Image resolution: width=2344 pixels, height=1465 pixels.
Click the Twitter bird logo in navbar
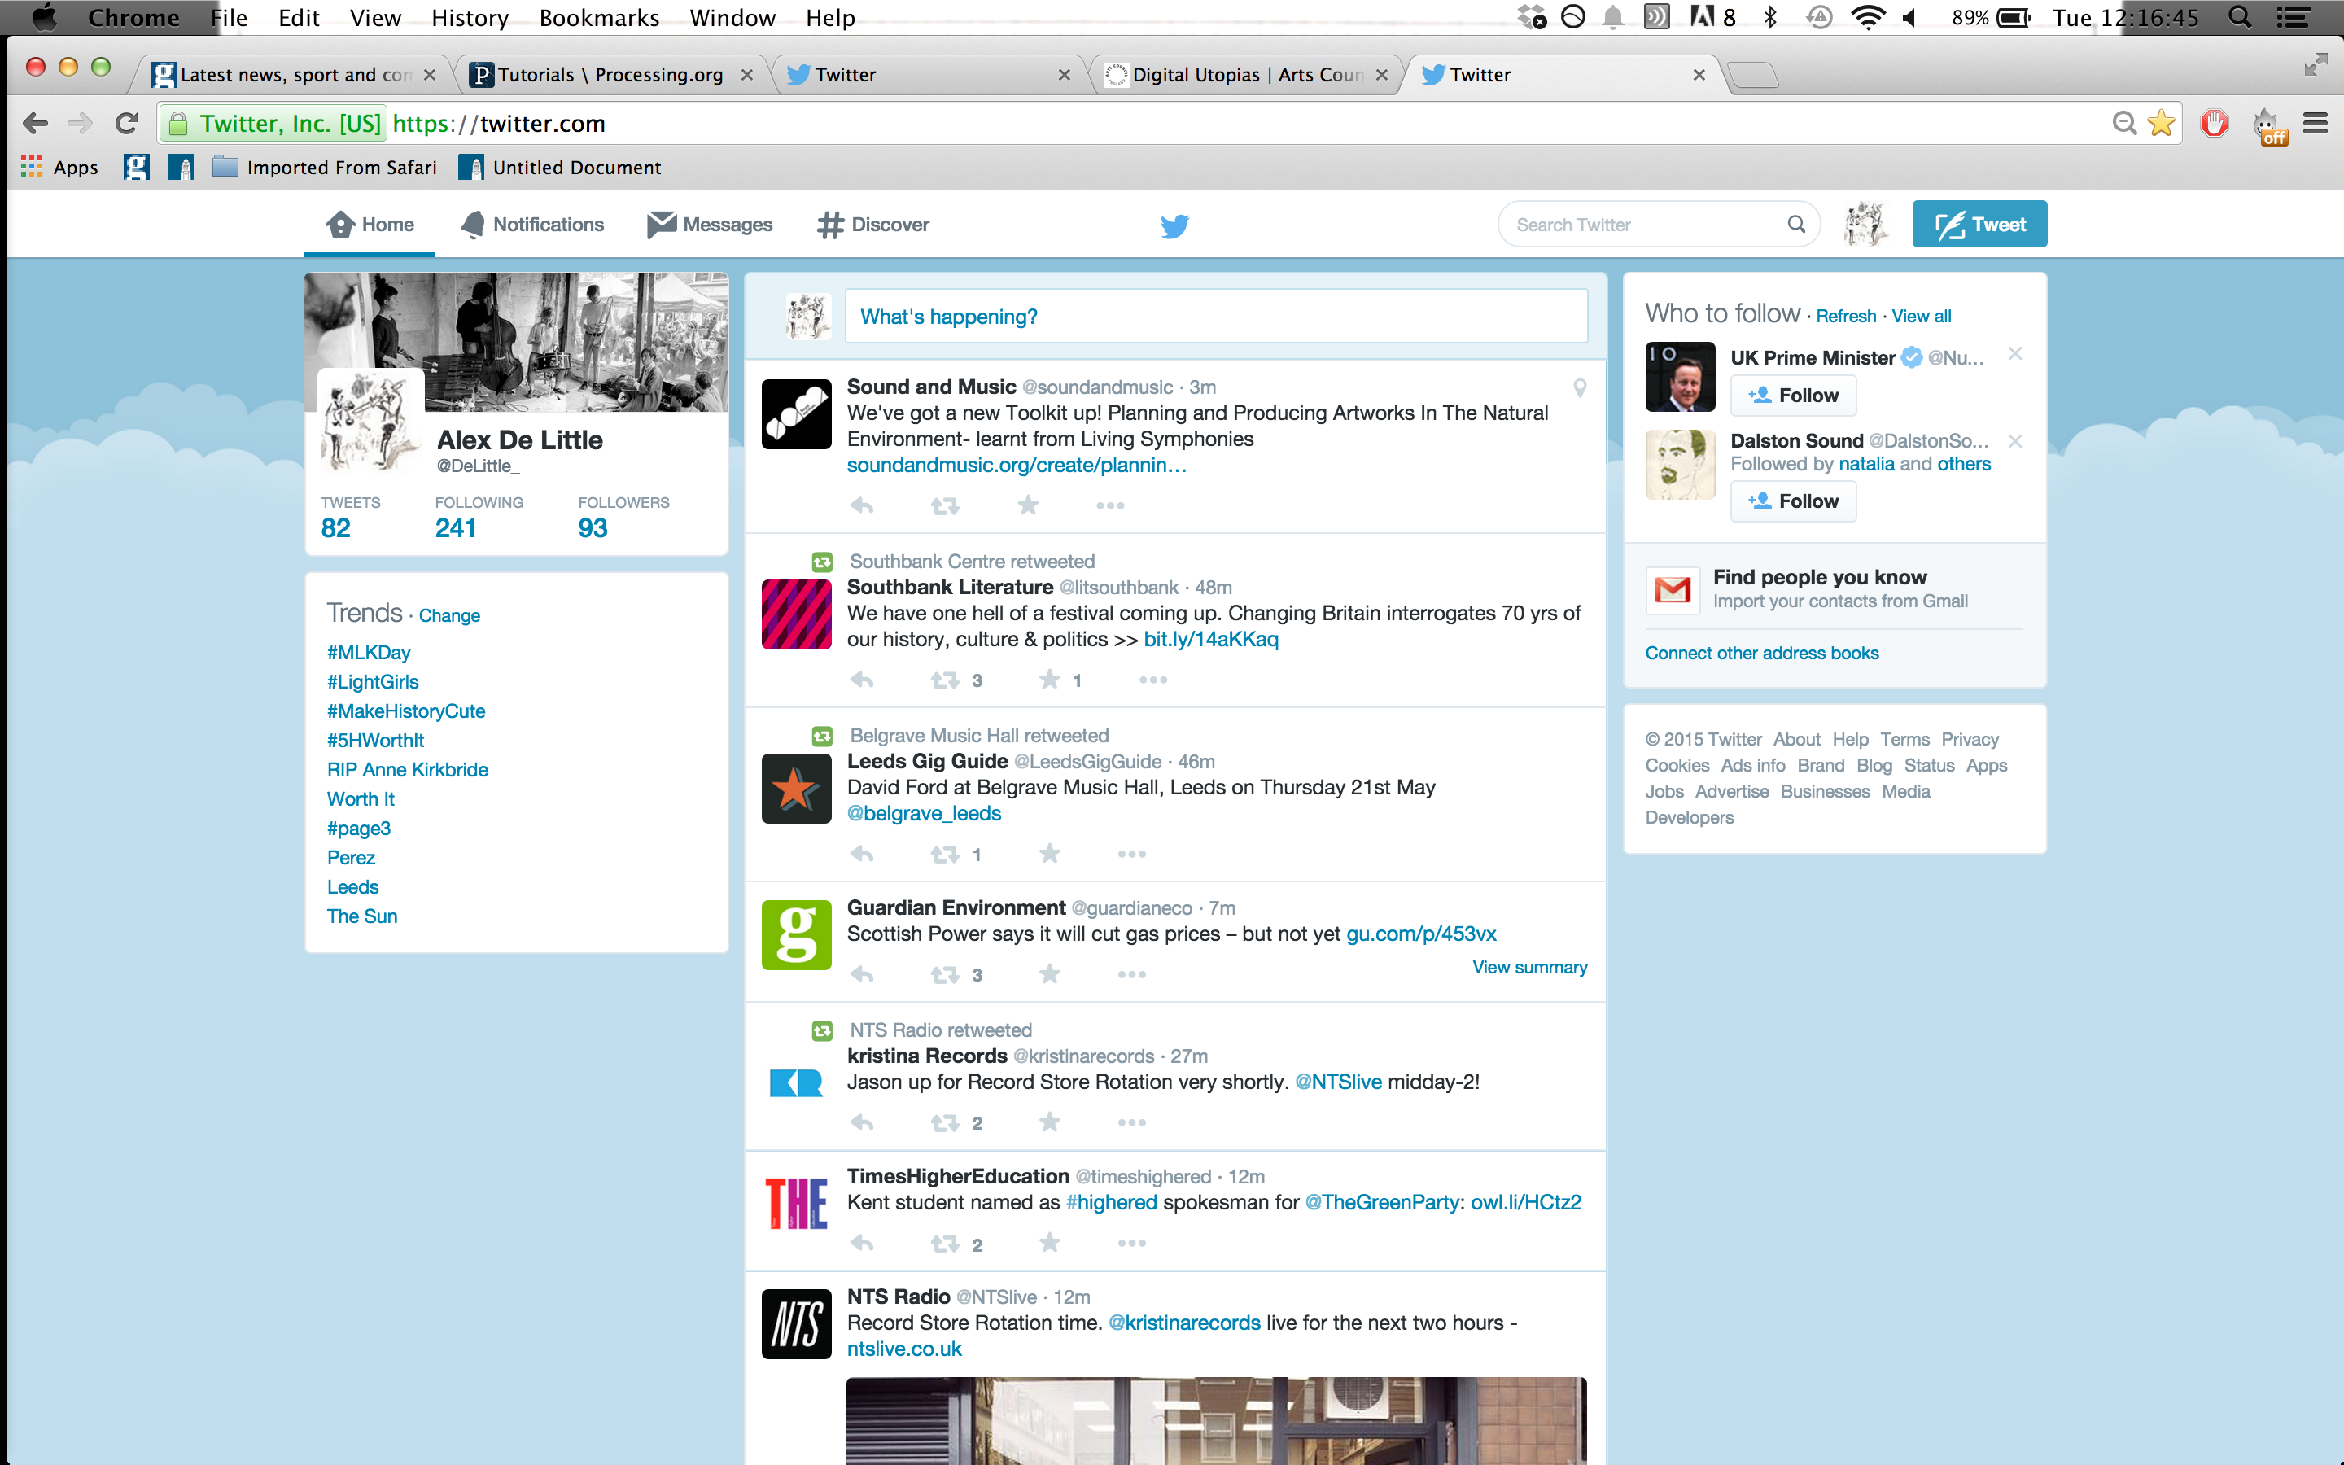tap(1174, 225)
